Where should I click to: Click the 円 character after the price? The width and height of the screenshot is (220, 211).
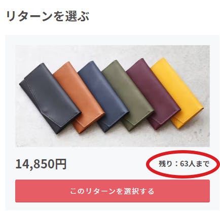(x=61, y=164)
